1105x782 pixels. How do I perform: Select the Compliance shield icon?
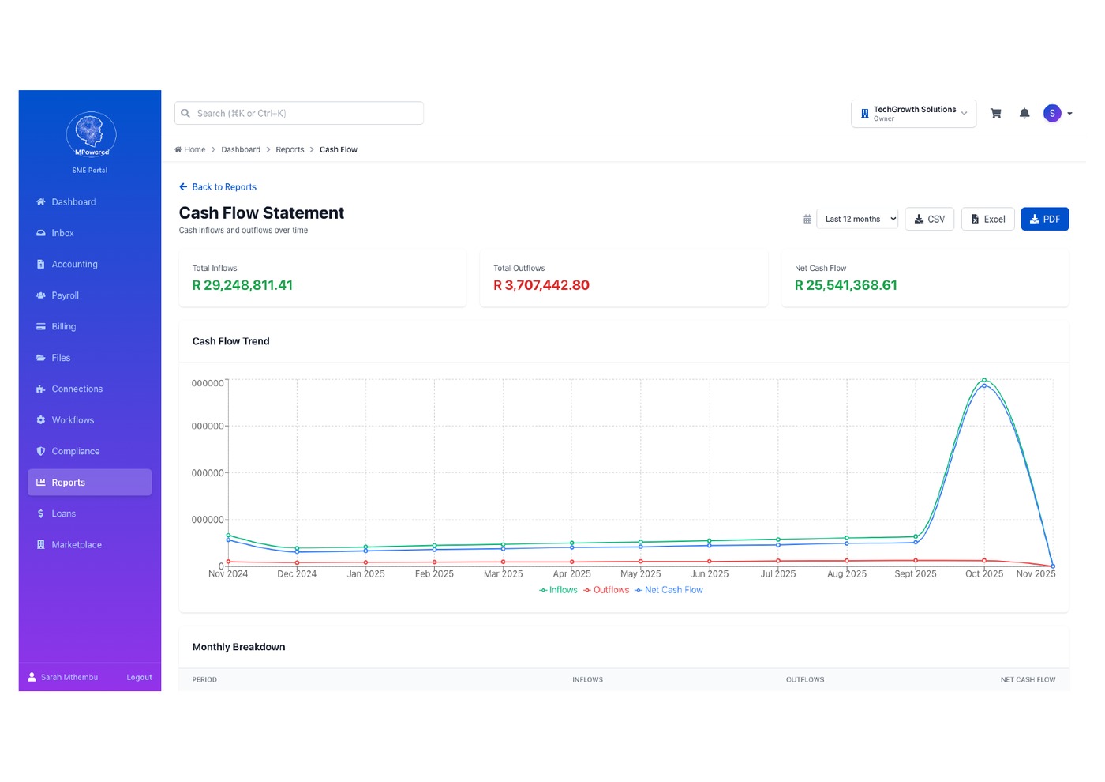click(41, 451)
